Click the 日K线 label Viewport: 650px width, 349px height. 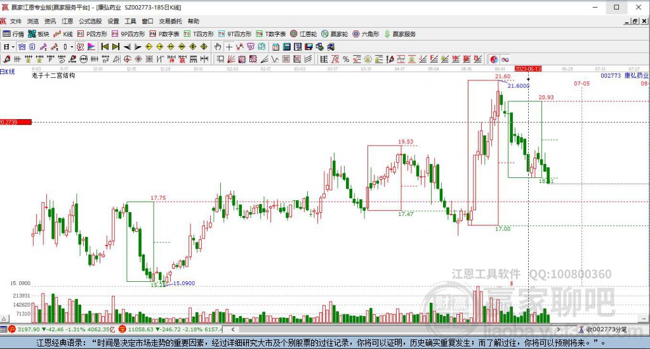point(8,72)
